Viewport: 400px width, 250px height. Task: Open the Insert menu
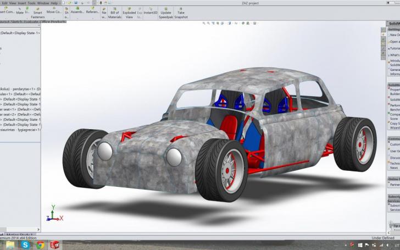pyautogui.click(x=21, y=3)
